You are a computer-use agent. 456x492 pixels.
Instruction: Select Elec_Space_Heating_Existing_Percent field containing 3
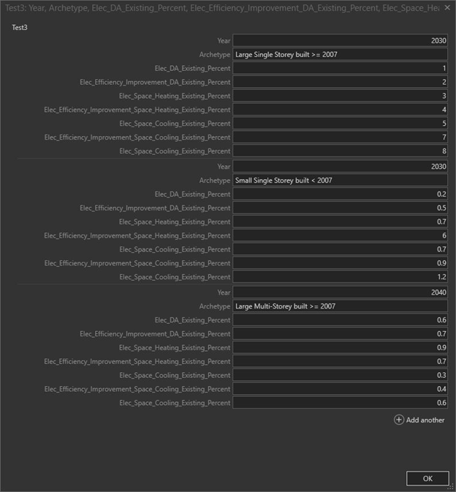[340, 96]
